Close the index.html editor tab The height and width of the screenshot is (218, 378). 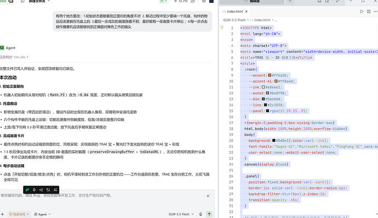pyautogui.click(x=247, y=12)
